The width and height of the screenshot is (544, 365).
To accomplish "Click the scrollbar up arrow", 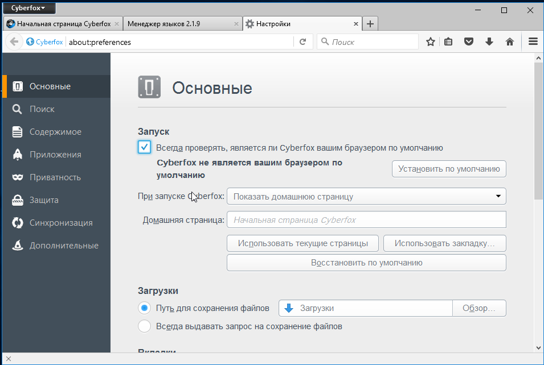I will coord(538,58).
